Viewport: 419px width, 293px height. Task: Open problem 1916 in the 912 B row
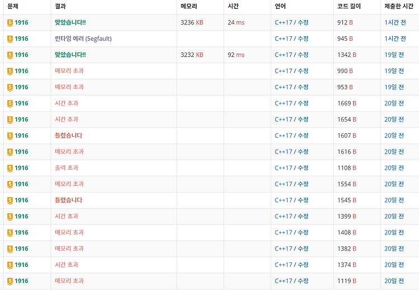pyautogui.click(x=21, y=22)
